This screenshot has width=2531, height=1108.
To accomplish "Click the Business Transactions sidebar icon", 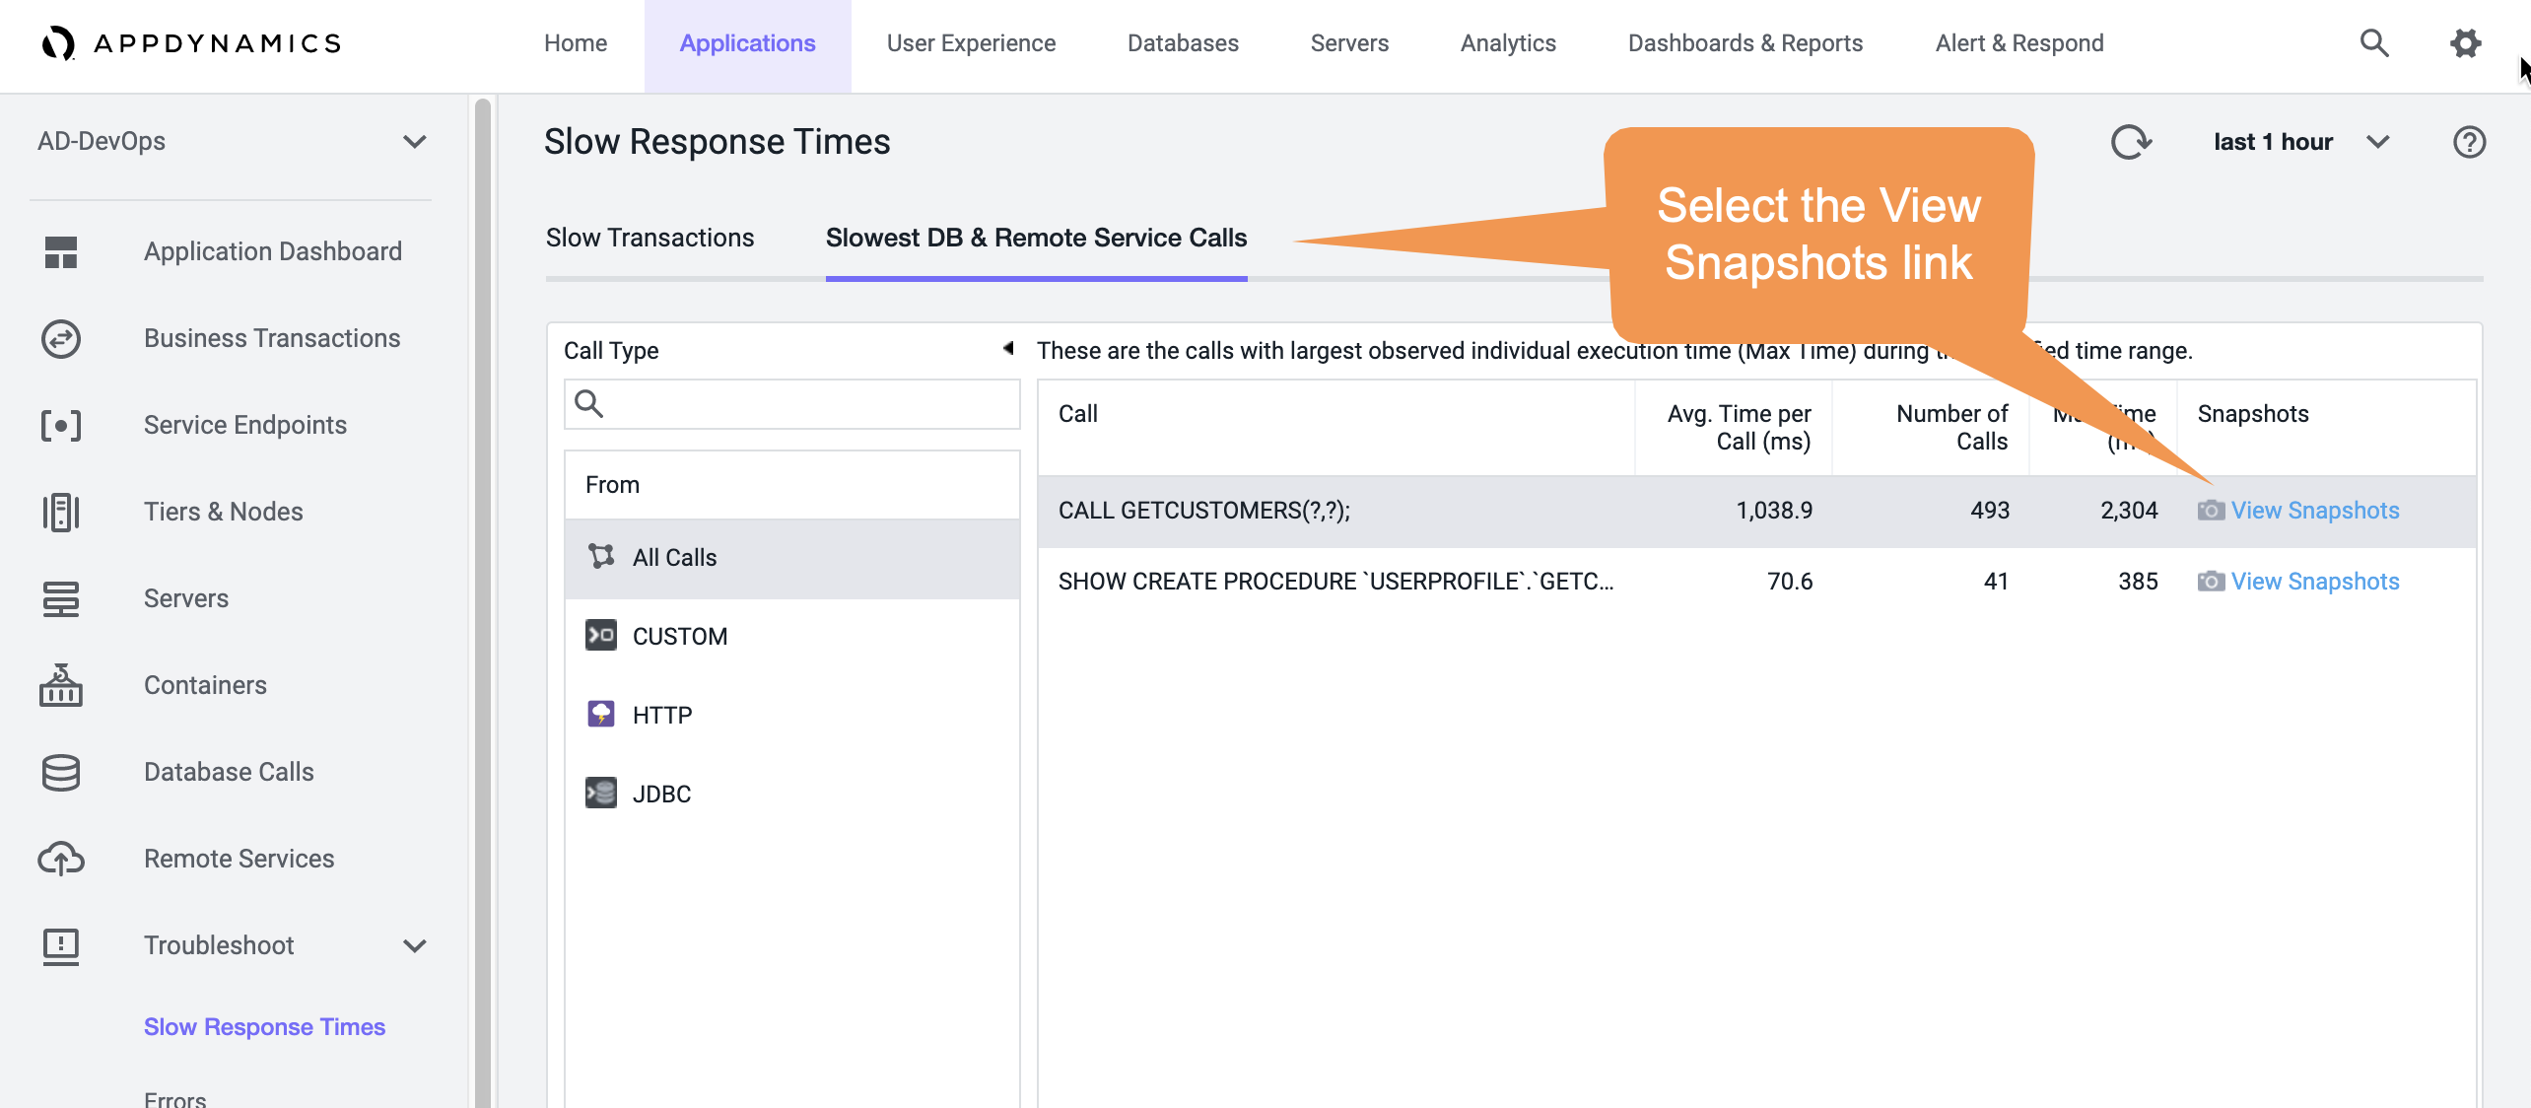I will pos(61,339).
